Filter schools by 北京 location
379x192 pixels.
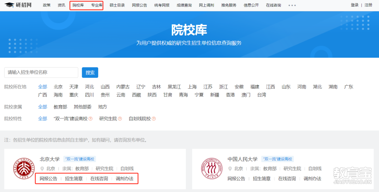pos(58,87)
